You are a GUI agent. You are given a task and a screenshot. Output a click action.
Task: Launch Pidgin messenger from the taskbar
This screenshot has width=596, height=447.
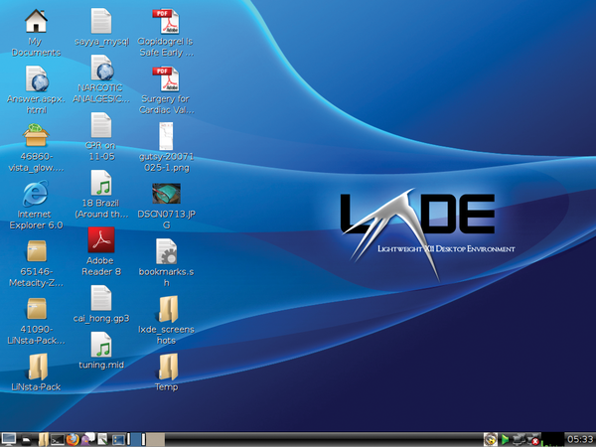pyautogui.click(x=88, y=439)
